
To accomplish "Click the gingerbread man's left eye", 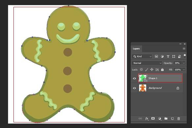I will click(61, 27).
